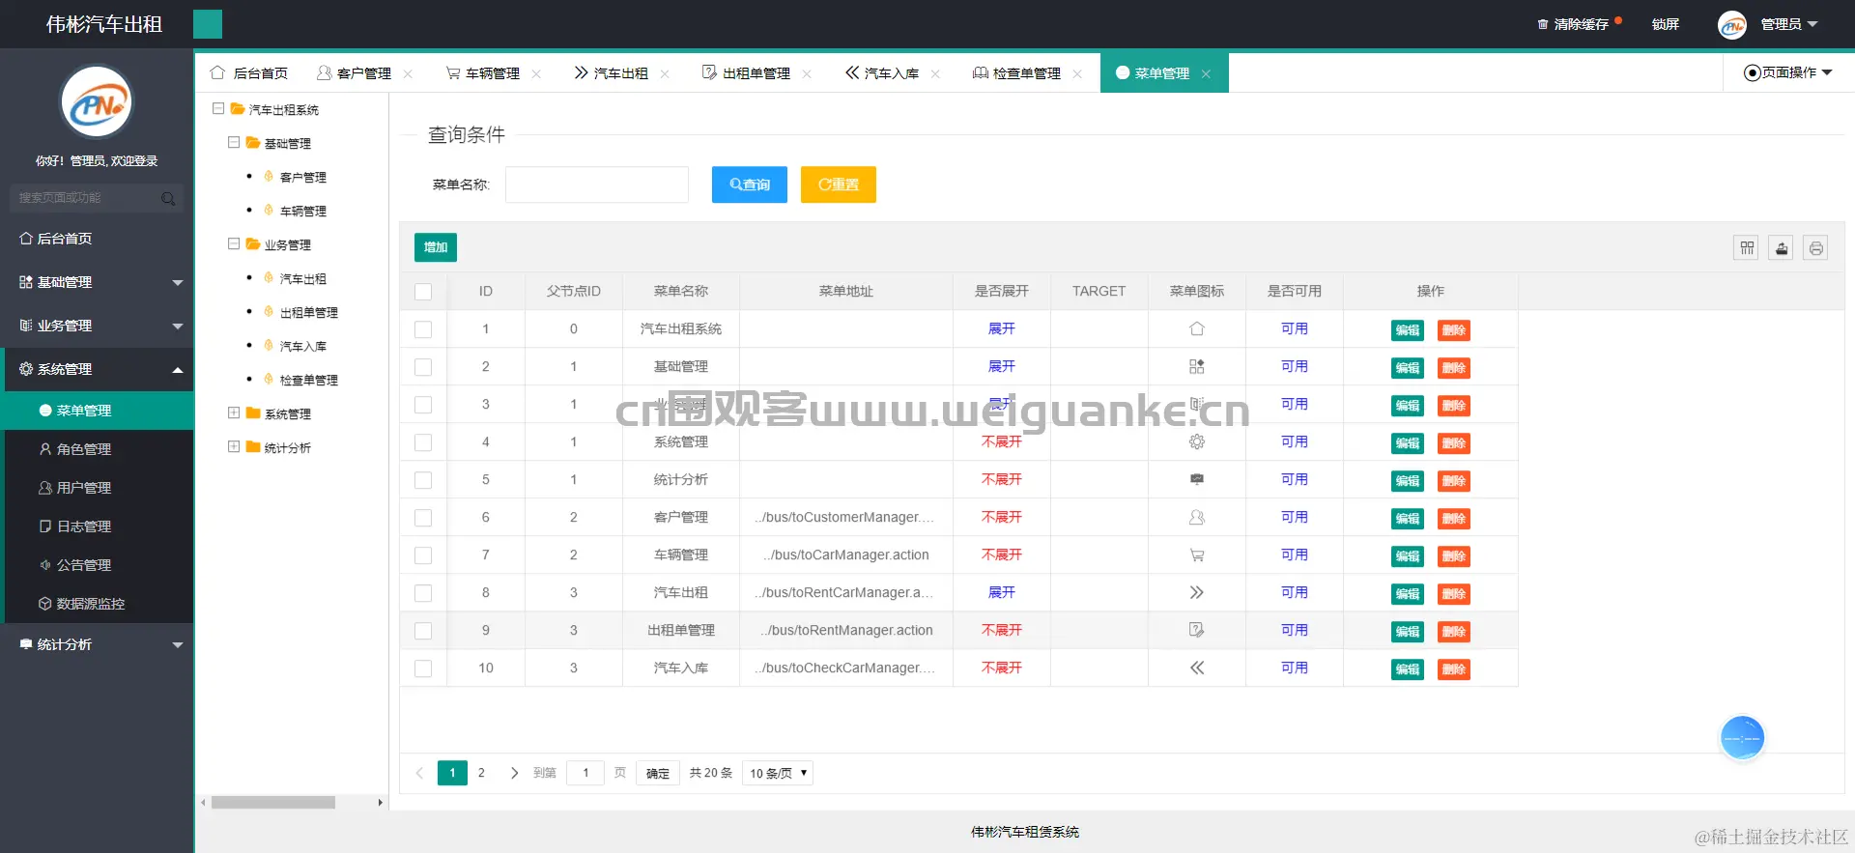
Task: Click the cart icon in row 7
Action: 1197,554
